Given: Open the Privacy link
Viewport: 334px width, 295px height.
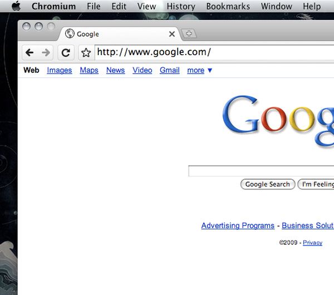Looking at the screenshot, I should [312, 243].
